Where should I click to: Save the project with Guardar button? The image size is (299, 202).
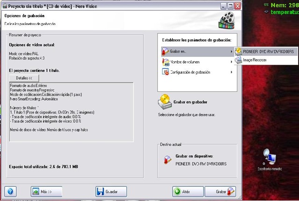point(111,192)
